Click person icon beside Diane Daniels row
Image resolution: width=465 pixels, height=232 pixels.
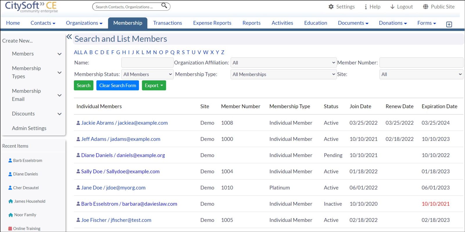pos(78,155)
